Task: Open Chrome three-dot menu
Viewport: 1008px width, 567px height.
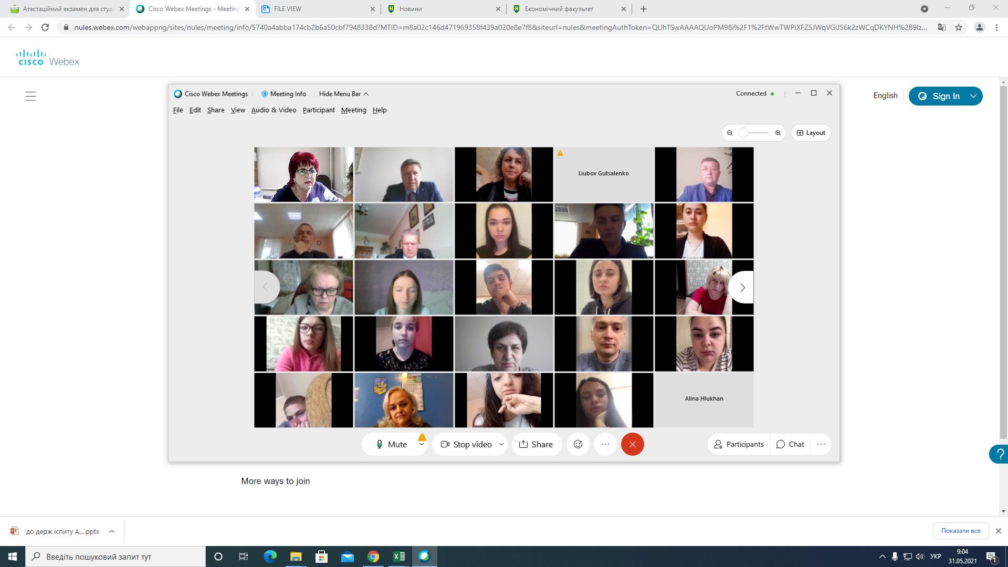Action: (x=996, y=27)
